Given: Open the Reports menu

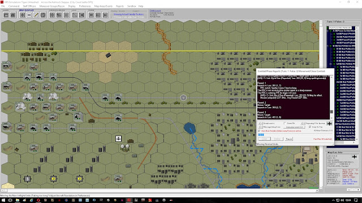Looking at the screenshot, I should [120, 6].
